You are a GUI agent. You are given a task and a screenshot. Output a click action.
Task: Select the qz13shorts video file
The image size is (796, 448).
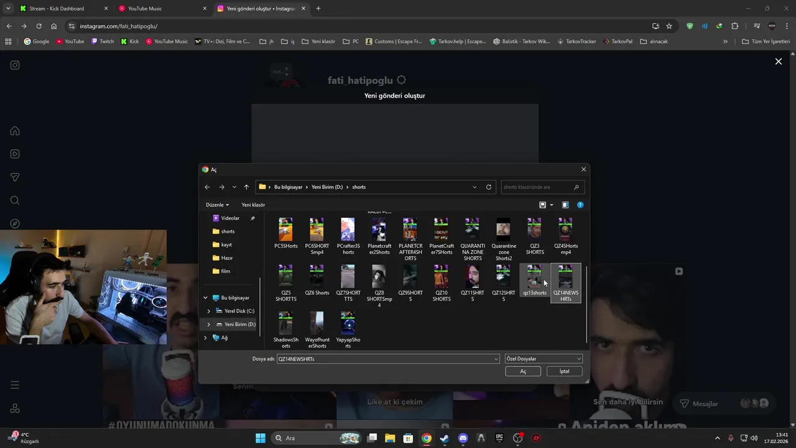(x=534, y=280)
